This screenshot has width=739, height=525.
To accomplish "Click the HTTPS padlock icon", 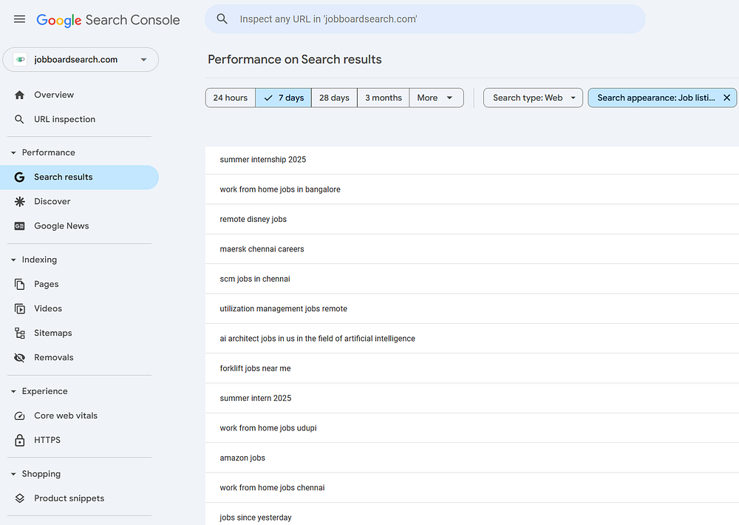I will (19, 440).
